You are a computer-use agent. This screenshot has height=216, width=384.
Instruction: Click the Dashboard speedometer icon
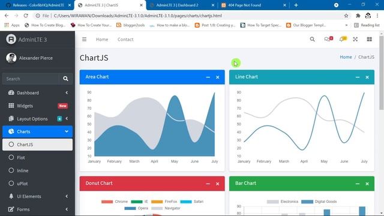pos(11,92)
